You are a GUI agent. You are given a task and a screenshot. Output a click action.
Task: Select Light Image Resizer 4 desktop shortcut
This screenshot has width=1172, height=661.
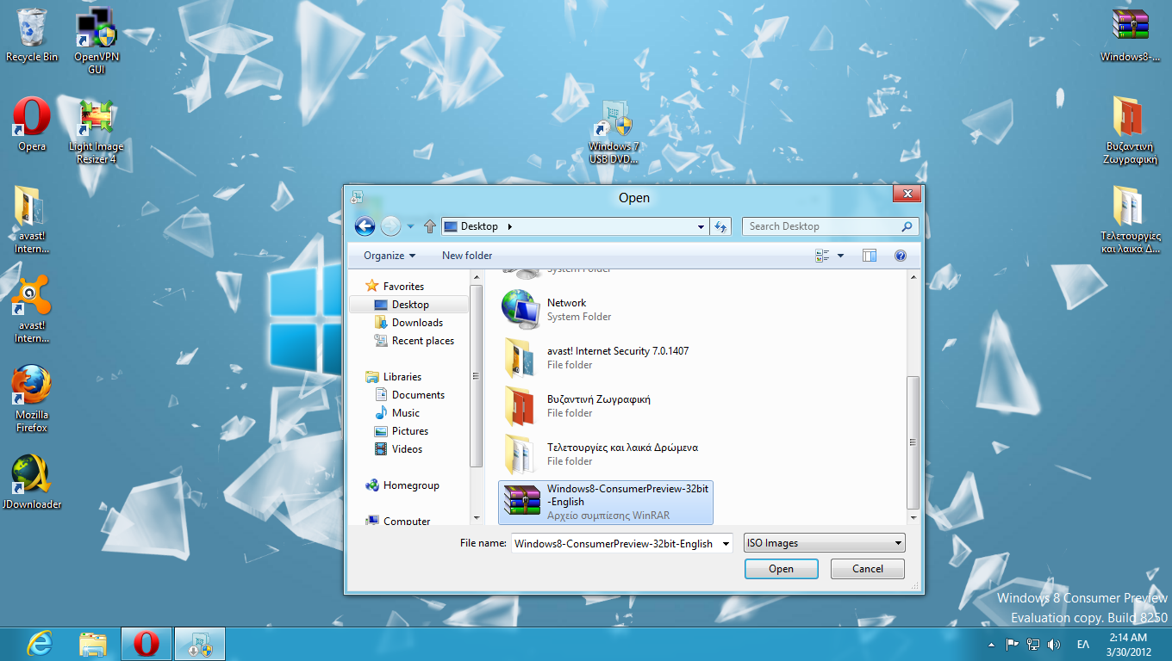[x=97, y=131]
